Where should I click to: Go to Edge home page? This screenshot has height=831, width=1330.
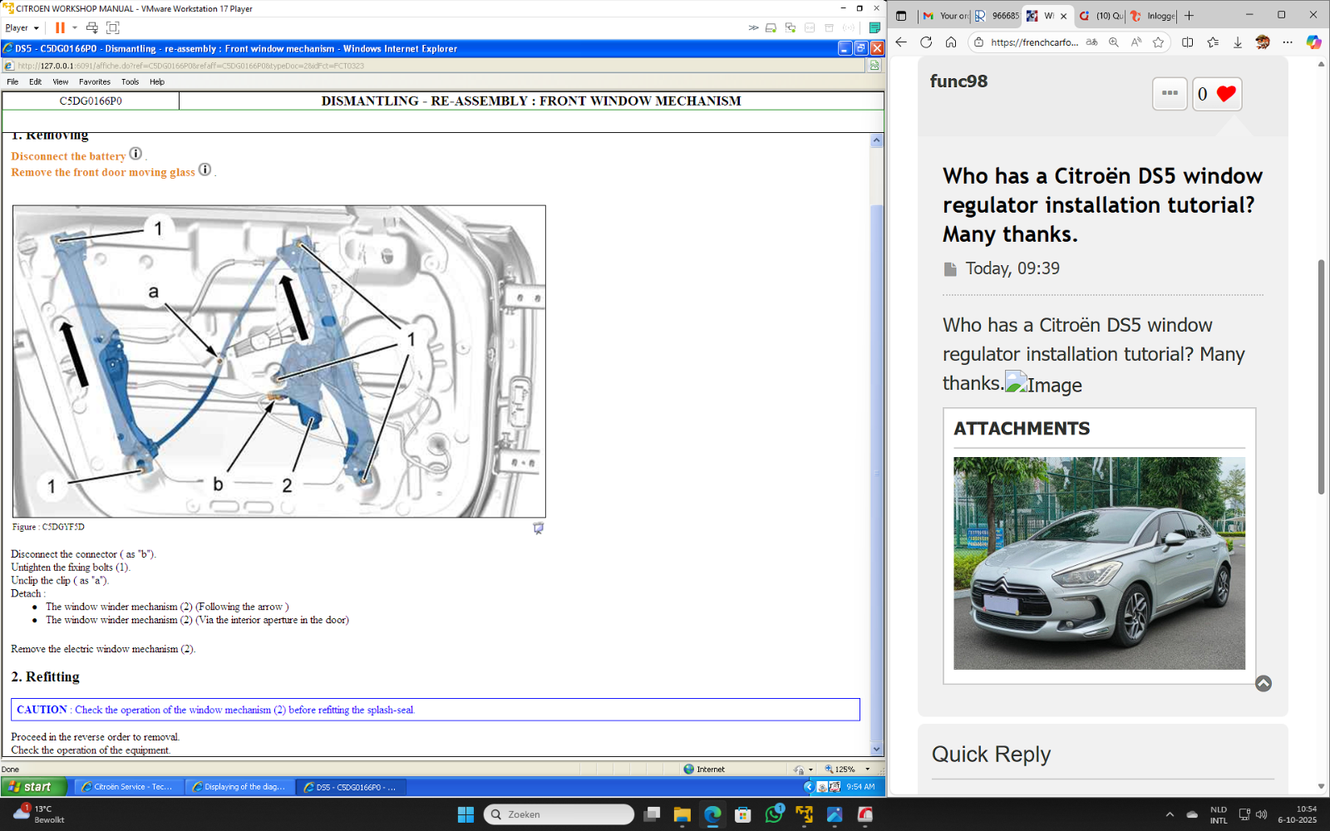coord(951,42)
